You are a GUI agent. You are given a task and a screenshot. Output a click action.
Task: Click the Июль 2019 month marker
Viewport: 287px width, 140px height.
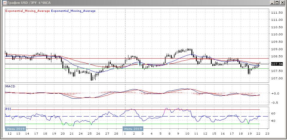point(133,129)
